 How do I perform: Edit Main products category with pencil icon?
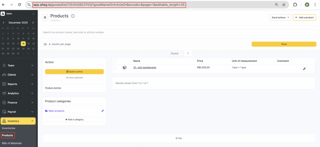(102, 111)
